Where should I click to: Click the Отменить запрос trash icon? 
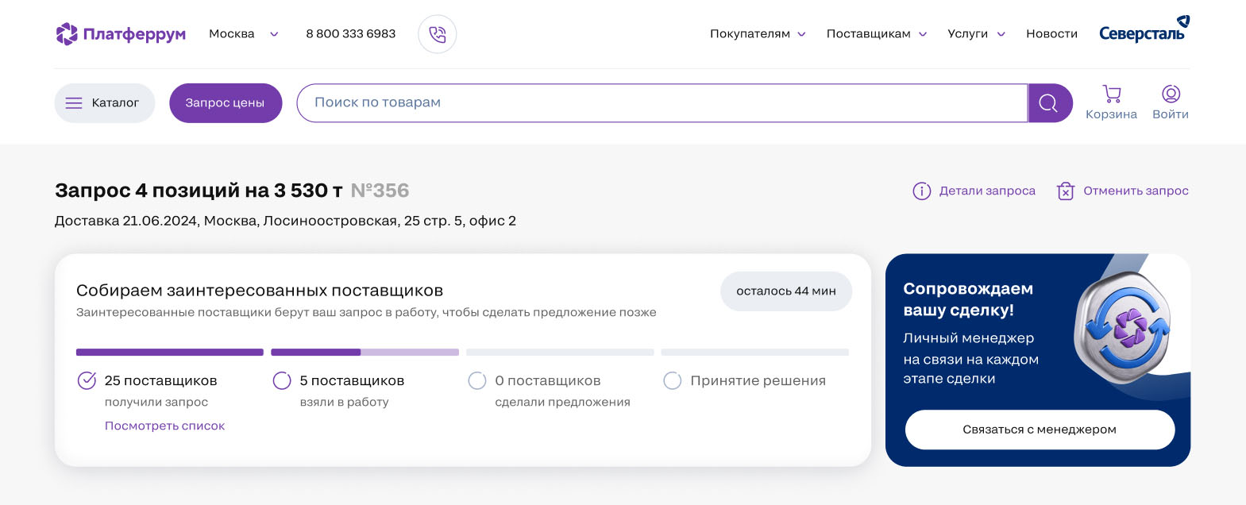(1066, 191)
